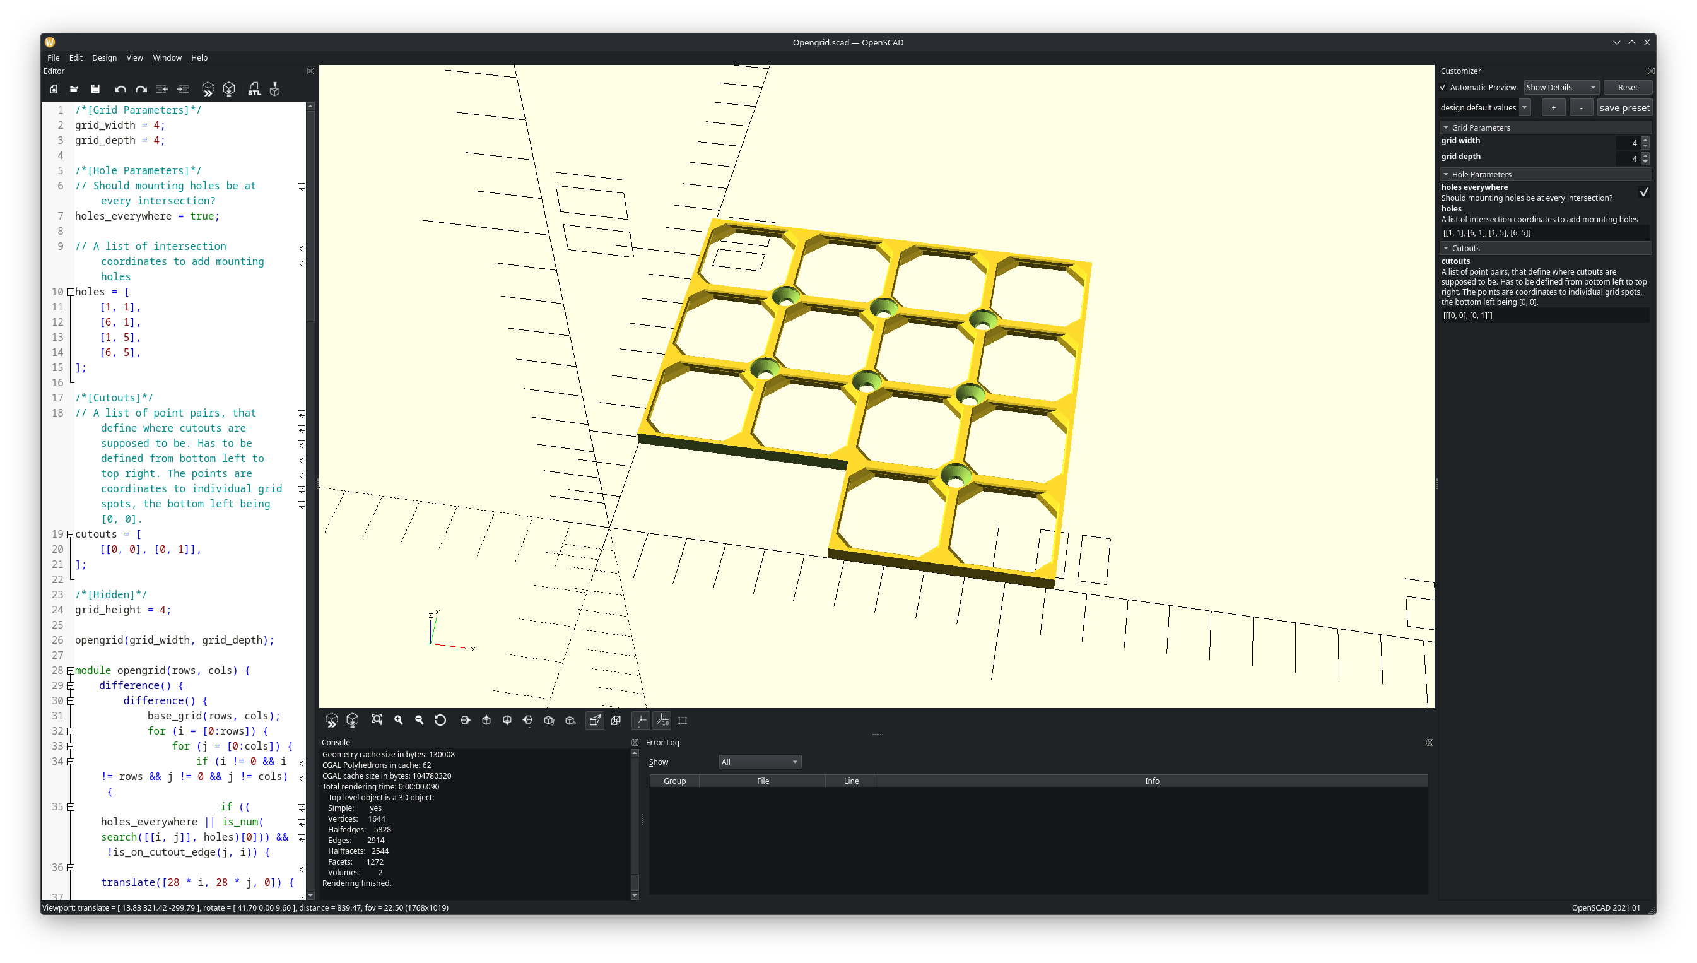Image resolution: width=1697 pixels, height=963 pixels.
Task: Toggle Perspective projection
Action: 595,720
